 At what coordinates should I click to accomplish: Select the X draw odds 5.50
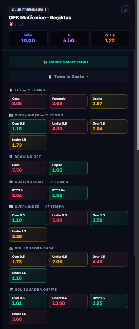(x=69, y=38)
